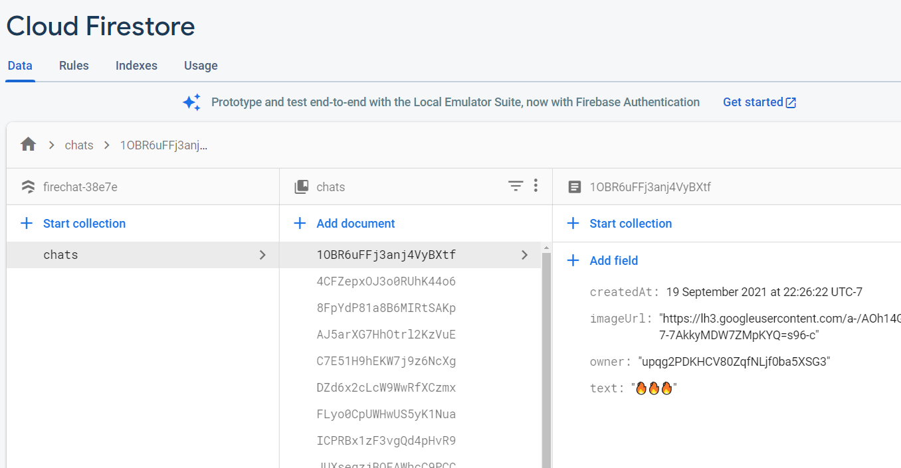Open the three-dot overflow menu for chats
This screenshot has height=468, width=901.
(536, 187)
